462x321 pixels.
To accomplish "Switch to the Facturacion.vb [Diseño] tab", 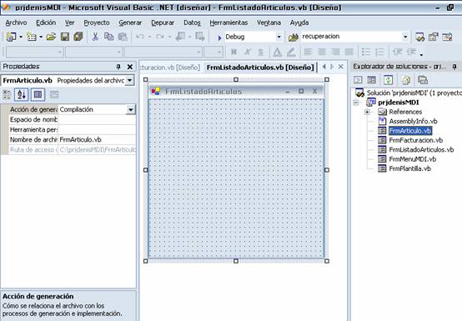I will (x=170, y=68).
